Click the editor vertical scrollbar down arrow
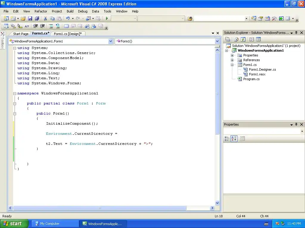Image resolution: width=305 pixels, height=228 pixels. [217, 203]
